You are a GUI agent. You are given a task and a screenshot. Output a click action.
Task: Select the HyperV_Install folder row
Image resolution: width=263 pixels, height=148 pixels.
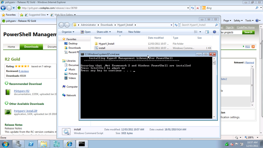[153, 44]
